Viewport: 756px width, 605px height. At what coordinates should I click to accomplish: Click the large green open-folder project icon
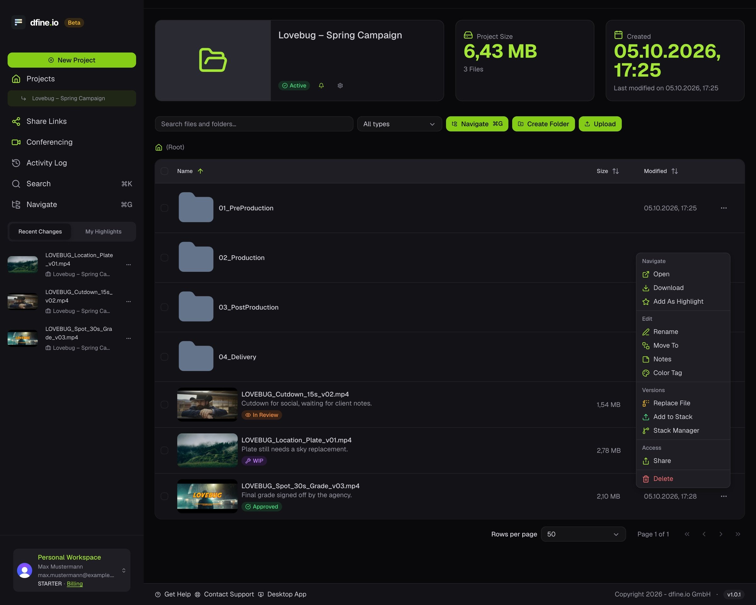(213, 60)
